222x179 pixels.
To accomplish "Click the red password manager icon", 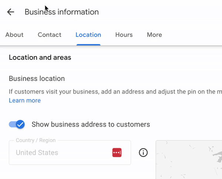I will 117,153.
